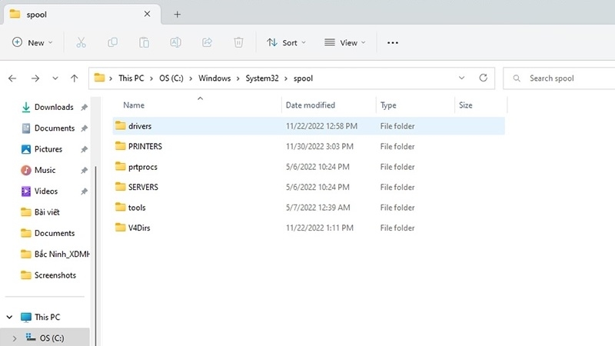The width and height of the screenshot is (615, 346).
Task: Navigate to OS (C:) breadcrumb
Action: (171, 78)
